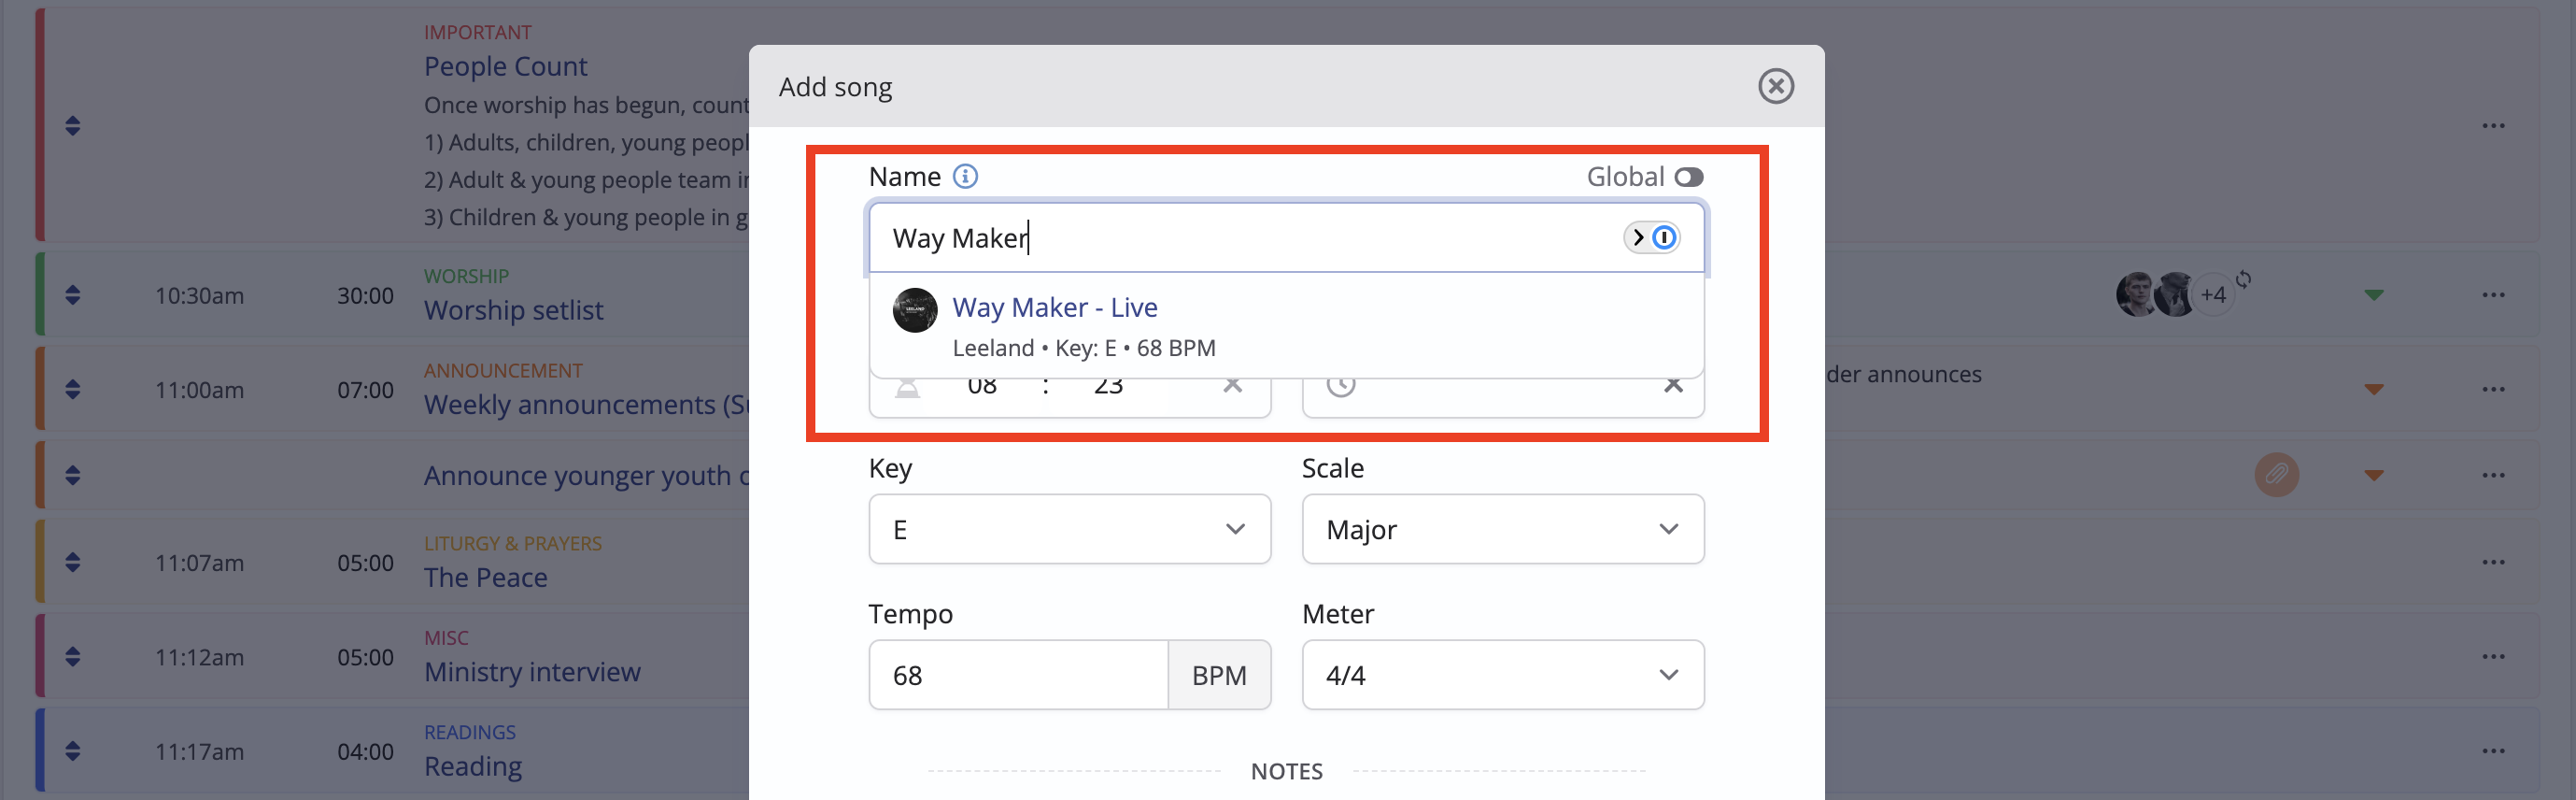The width and height of the screenshot is (2576, 800).
Task: Click the first team member avatar
Action: tap(2136, 295)
